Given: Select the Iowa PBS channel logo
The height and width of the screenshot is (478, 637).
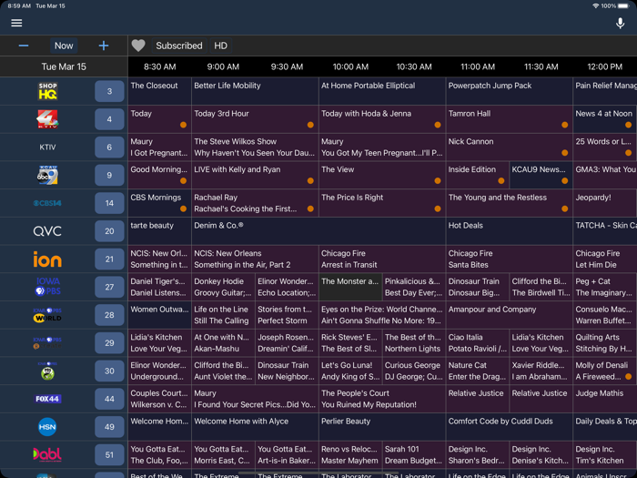Looking at the screenshot, I should (x=47, y=287).
